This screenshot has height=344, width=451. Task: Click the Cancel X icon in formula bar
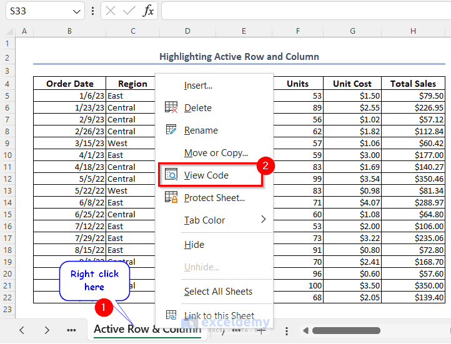point(111,11)
